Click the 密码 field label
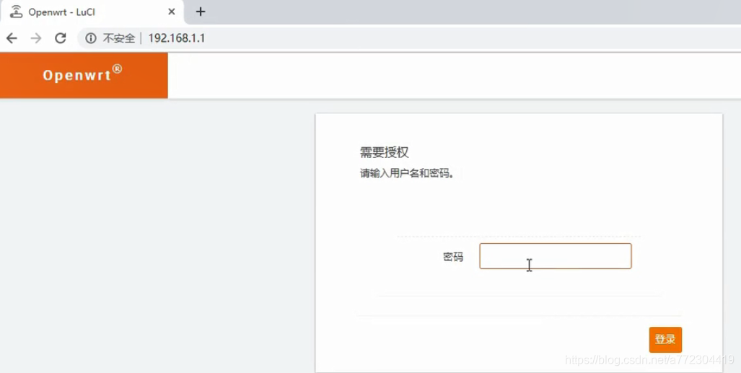 pos(452,257)
